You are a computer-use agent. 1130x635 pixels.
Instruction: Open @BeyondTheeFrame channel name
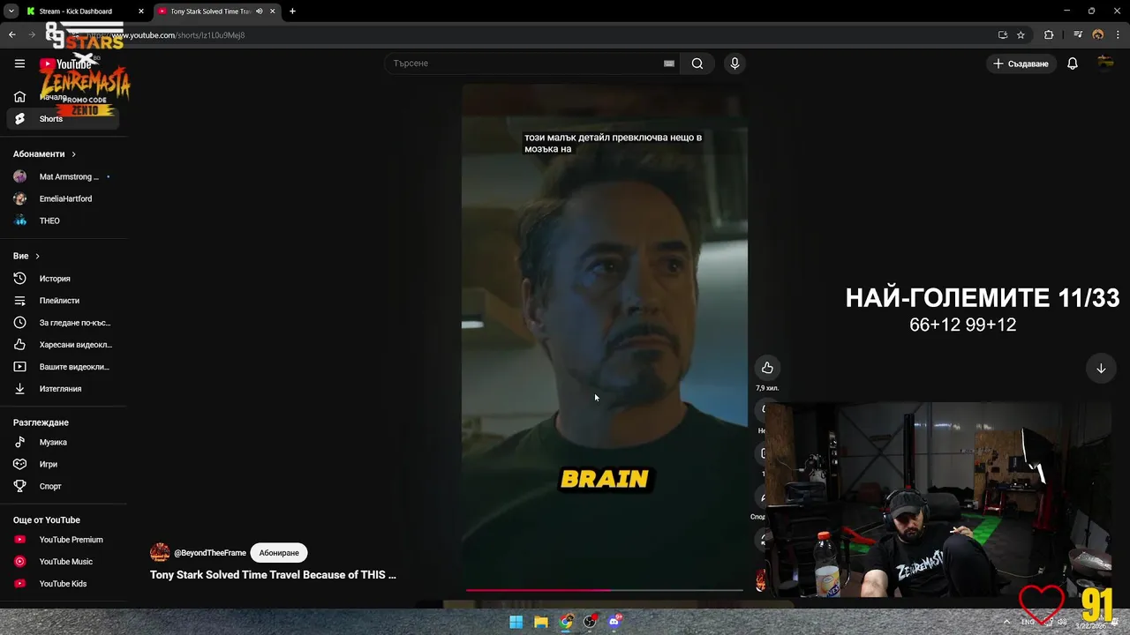pyautogui.click(x=210, y=553)
